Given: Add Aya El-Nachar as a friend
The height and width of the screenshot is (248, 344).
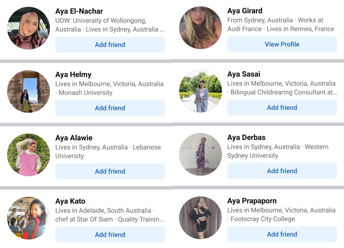Looking at the screenshot, I should pos(110,45).
